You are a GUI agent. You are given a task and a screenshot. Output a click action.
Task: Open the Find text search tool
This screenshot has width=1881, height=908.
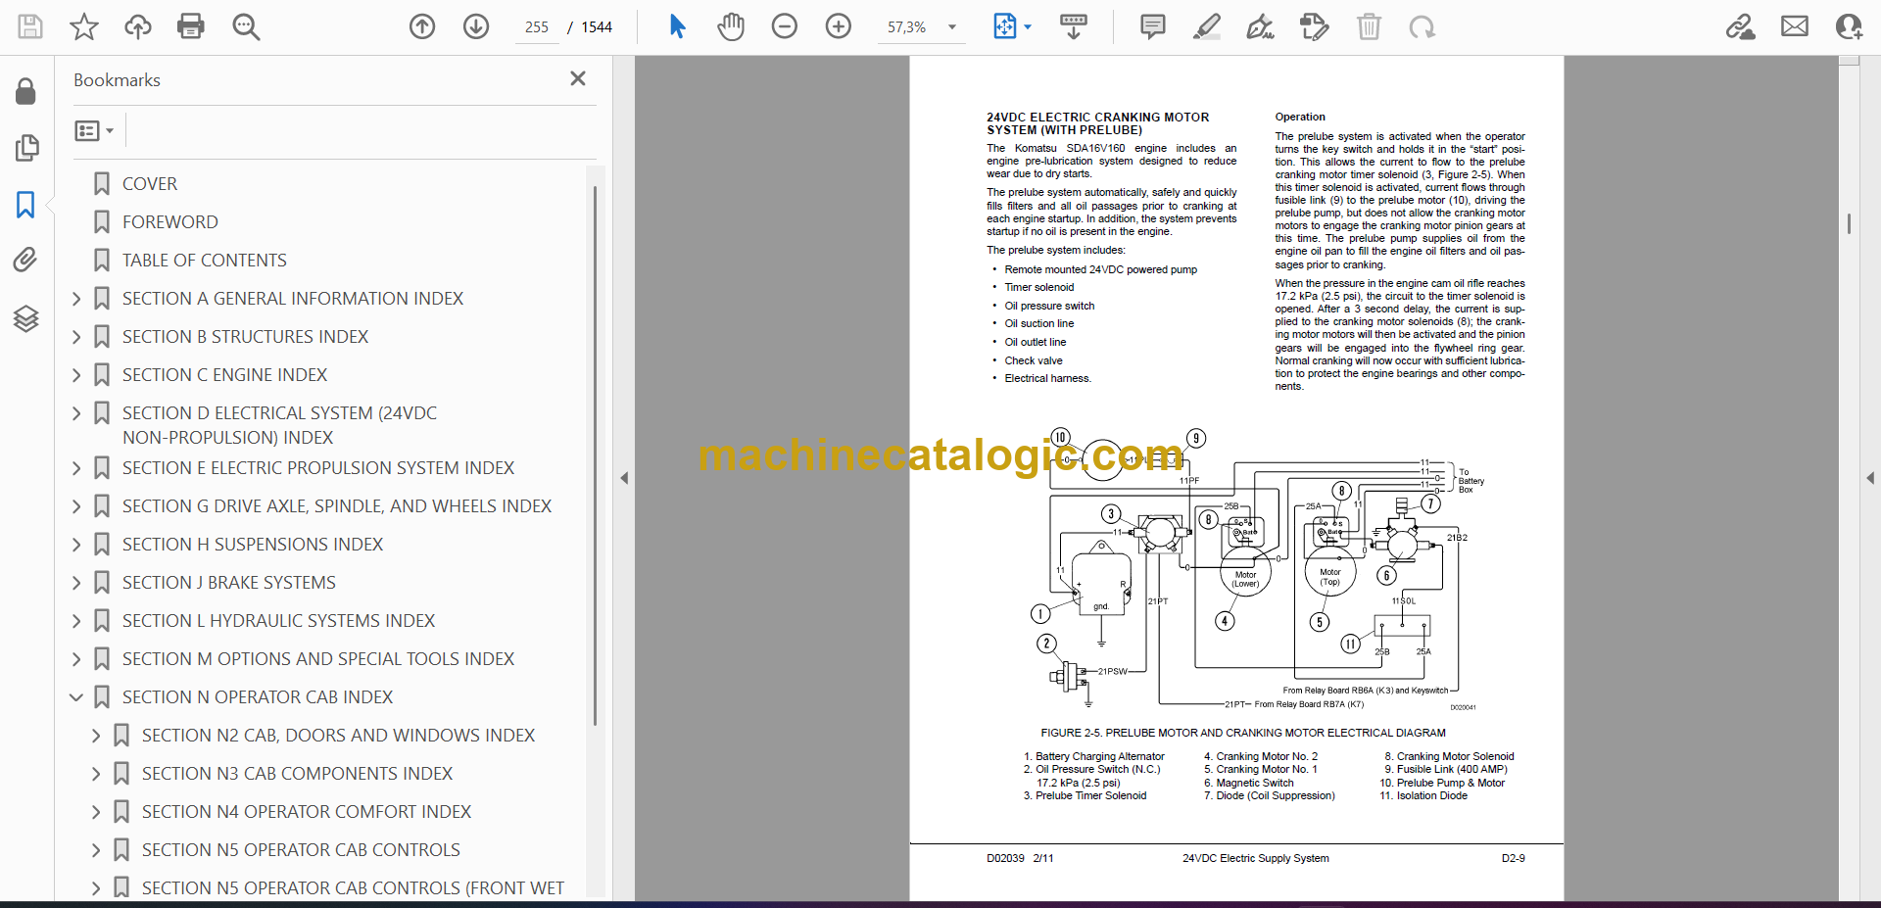[x=246, y=26]
